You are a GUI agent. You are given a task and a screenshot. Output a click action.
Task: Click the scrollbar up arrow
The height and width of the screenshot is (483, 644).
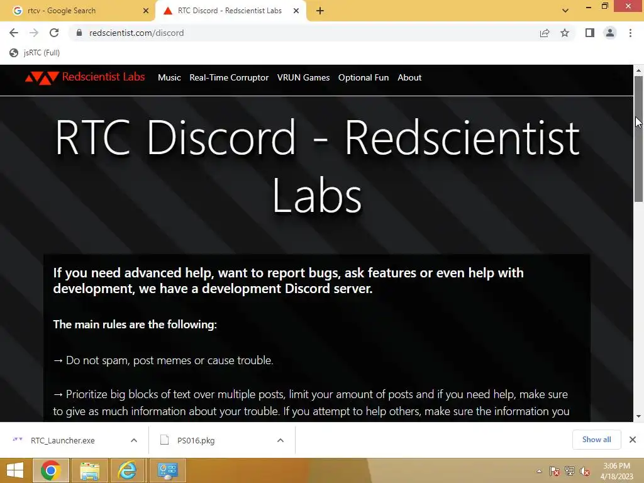pos(638,70)
